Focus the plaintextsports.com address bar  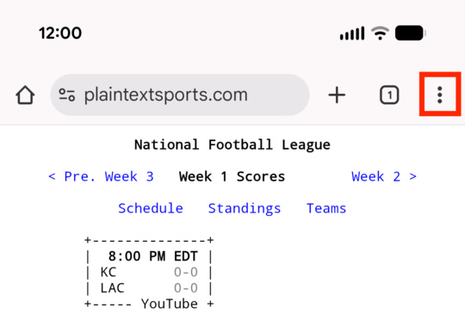tap(180, 95)
